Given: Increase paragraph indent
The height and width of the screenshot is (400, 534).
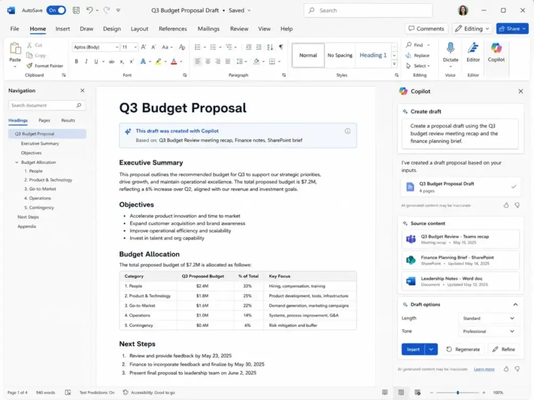Looking at the screenshot, I should (x=259, y=47).
